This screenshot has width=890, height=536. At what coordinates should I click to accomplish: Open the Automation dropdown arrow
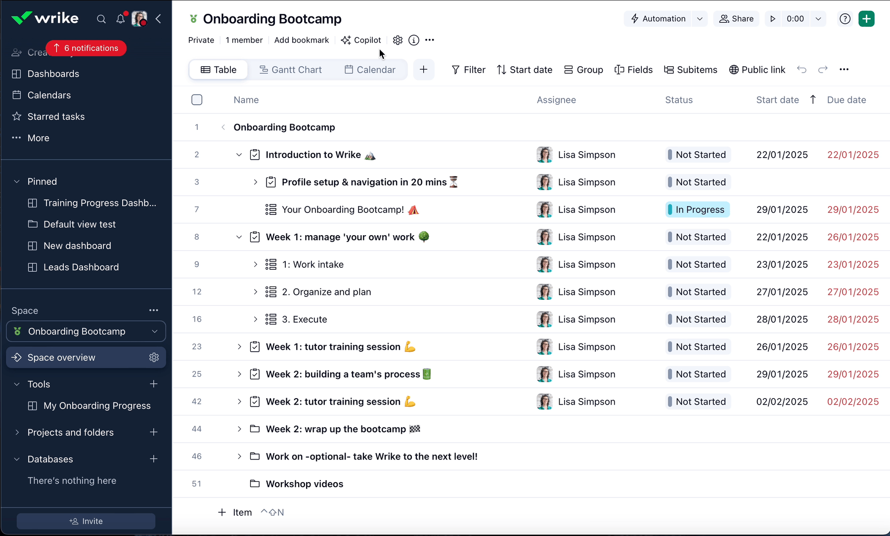(x=700, y=19)
